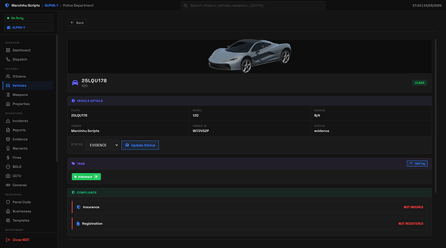Click the NOT INSURED status text

point(413,207)
